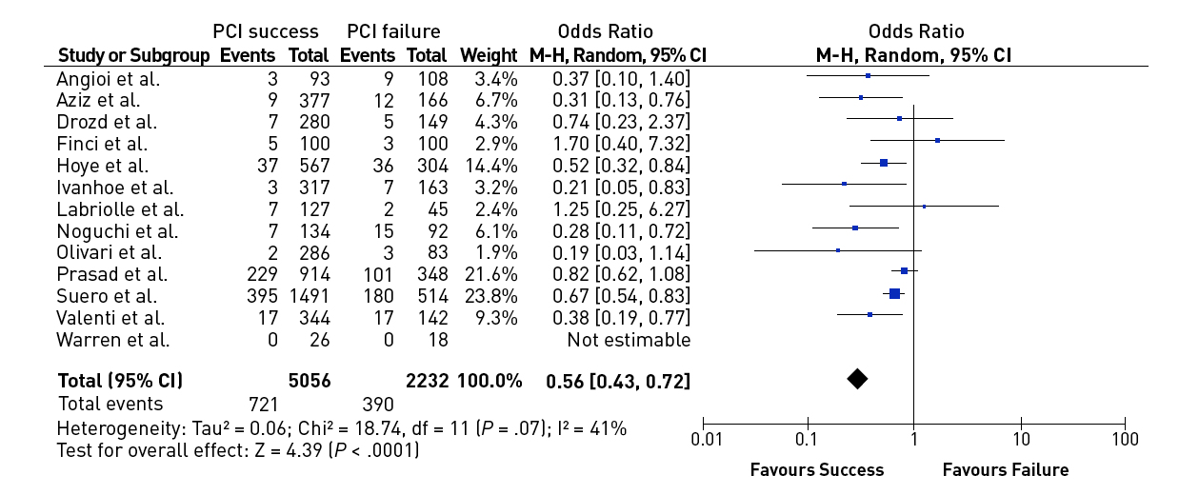
Task: Click the Suero et al. blue square marker
Action: pos(894,294)
